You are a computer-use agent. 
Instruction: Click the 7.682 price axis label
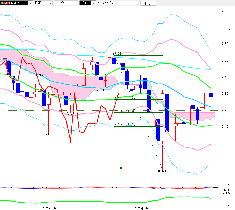[226, 30]
